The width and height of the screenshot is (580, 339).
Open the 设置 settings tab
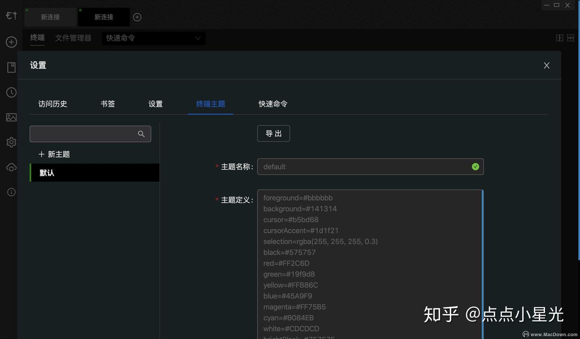point(155,104)
